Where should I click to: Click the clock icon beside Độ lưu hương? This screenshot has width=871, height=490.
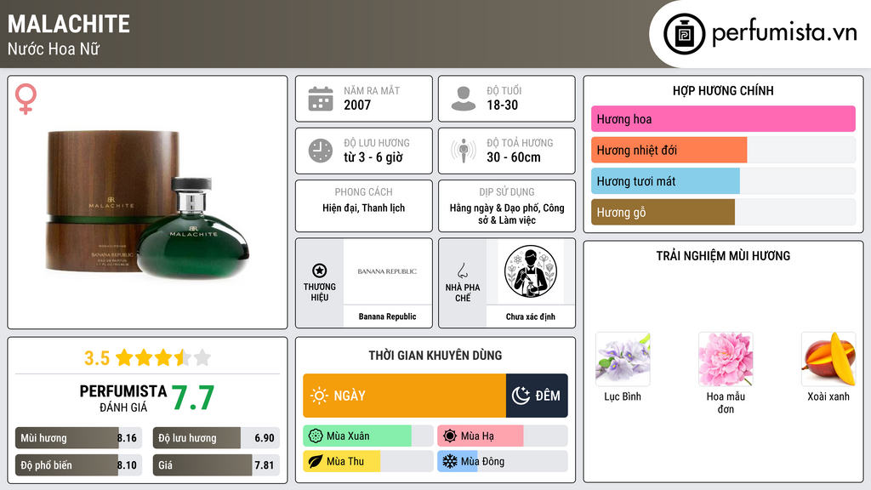(321, 151)
